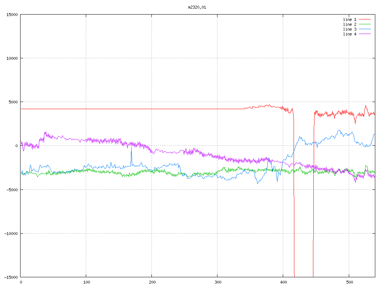Click the y-axis label 15000
The height and width of the screenshot is (287, 382).
click(x=12, y=15)
